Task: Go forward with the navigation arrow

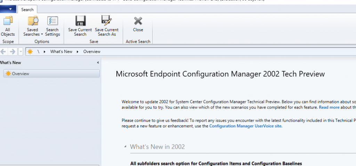Action: point(13,52)
